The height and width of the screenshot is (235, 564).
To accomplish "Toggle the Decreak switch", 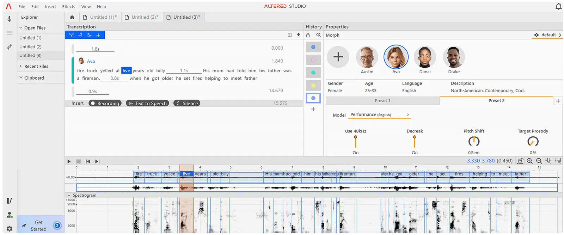I will tap(415, 142).
